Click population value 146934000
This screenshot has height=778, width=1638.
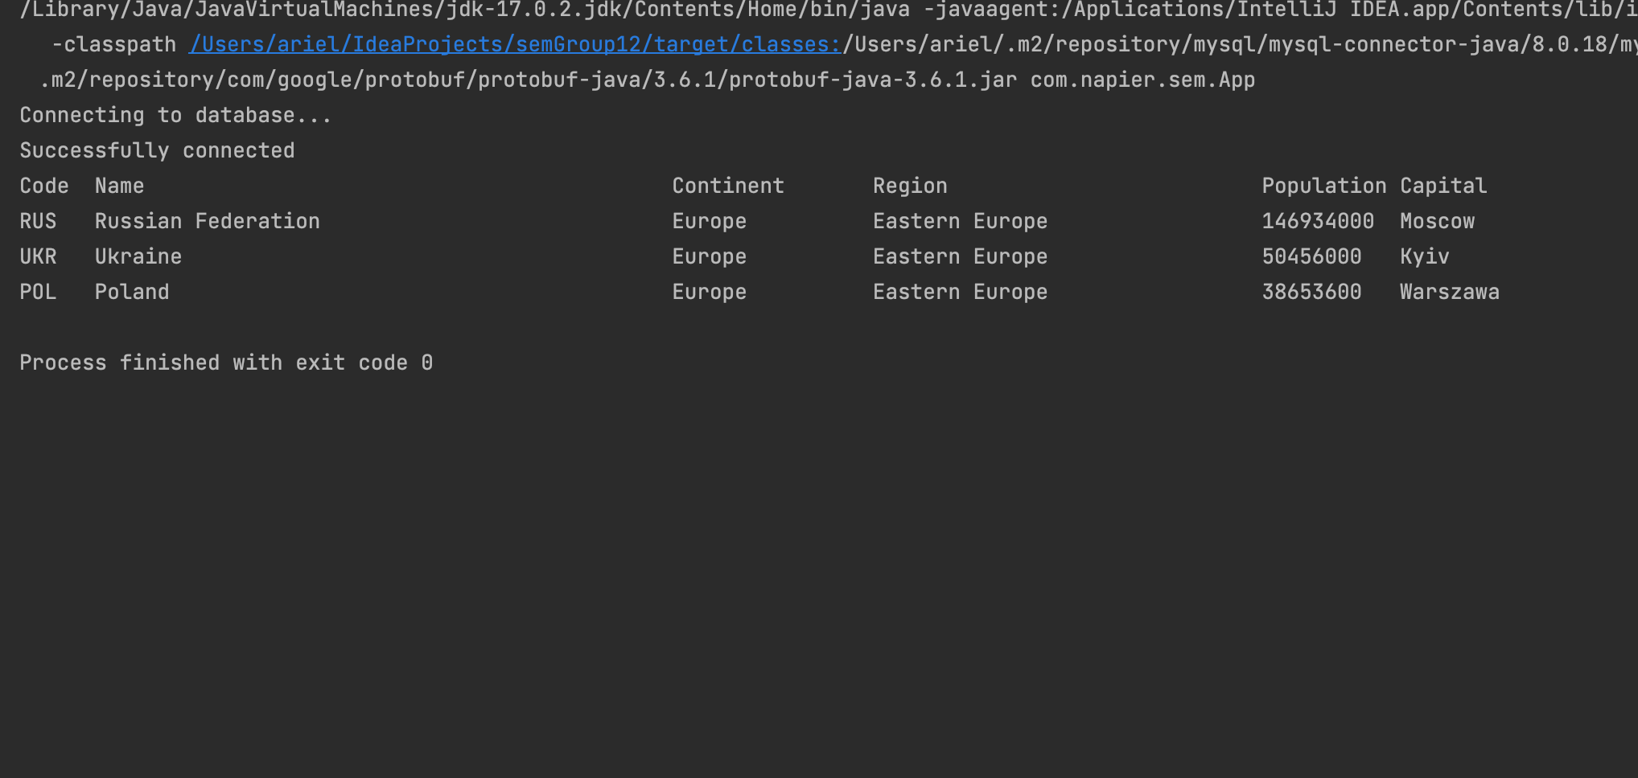click(1318, 221)
